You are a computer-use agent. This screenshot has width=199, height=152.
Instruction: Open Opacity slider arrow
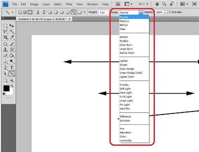click(165, 12)
